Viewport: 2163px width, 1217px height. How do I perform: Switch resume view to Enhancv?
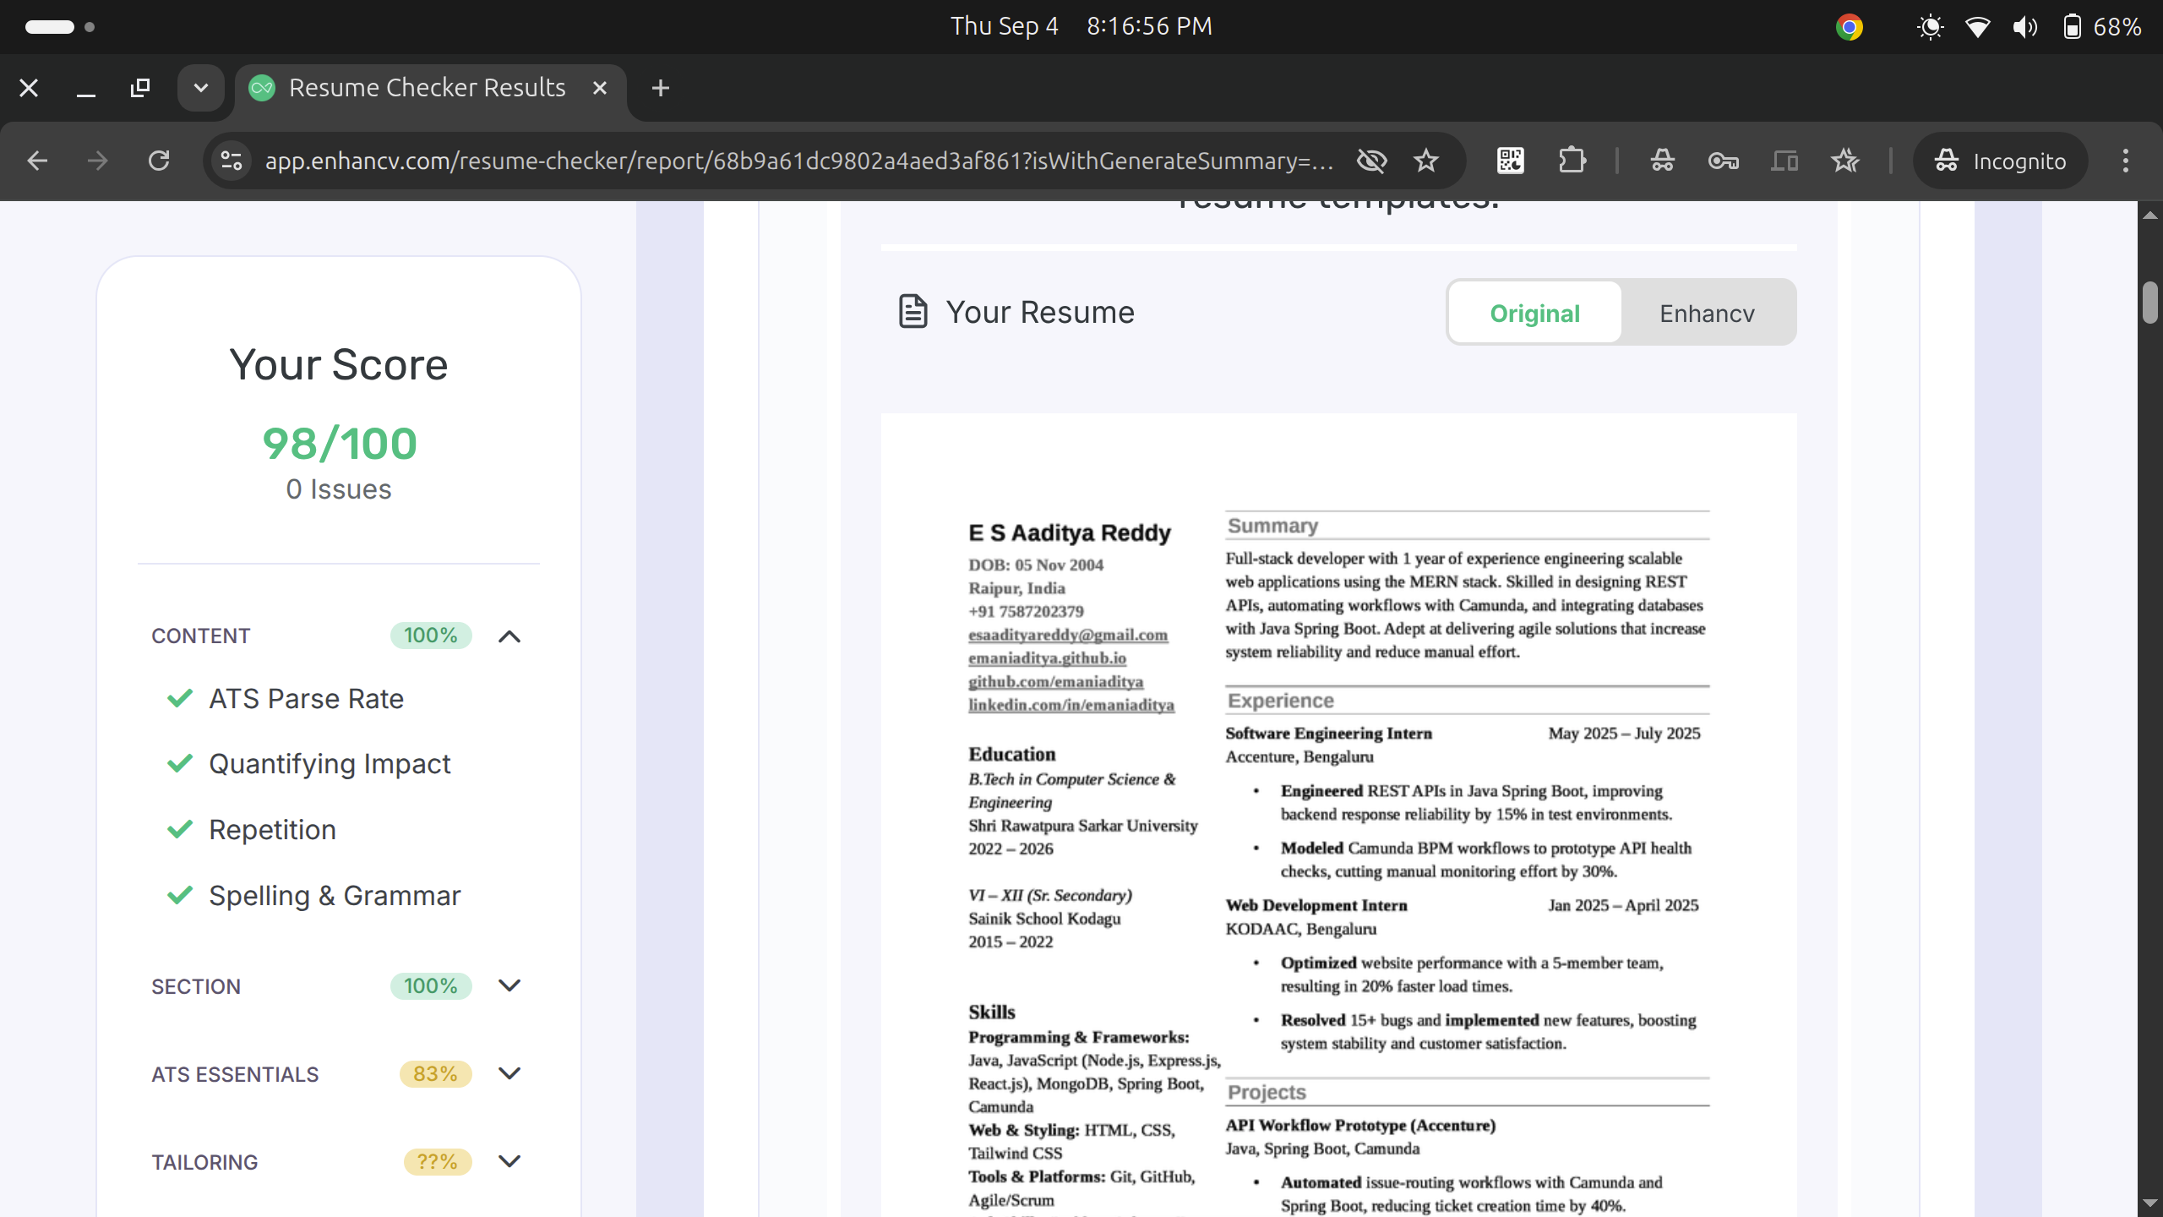pos(1707,314)
